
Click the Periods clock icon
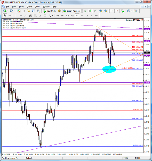click(x=129, y=11)
